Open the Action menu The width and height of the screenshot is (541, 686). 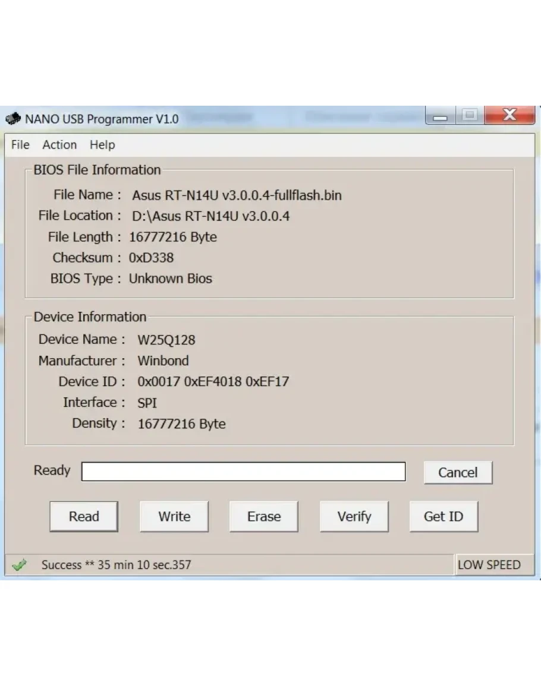tap(59, 145)
